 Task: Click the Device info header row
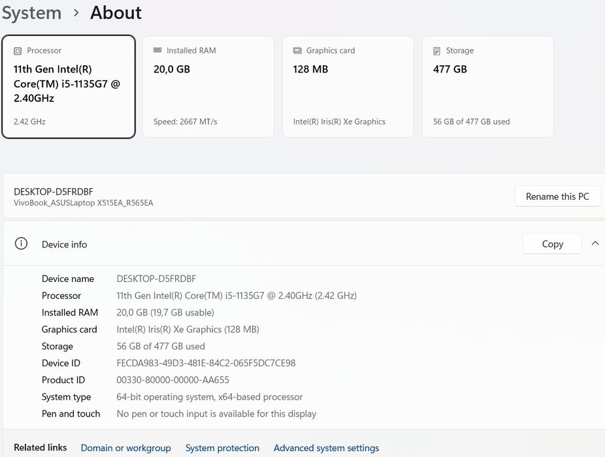[304, 244]
